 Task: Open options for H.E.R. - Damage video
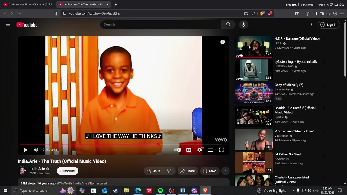tap(324, 39)
